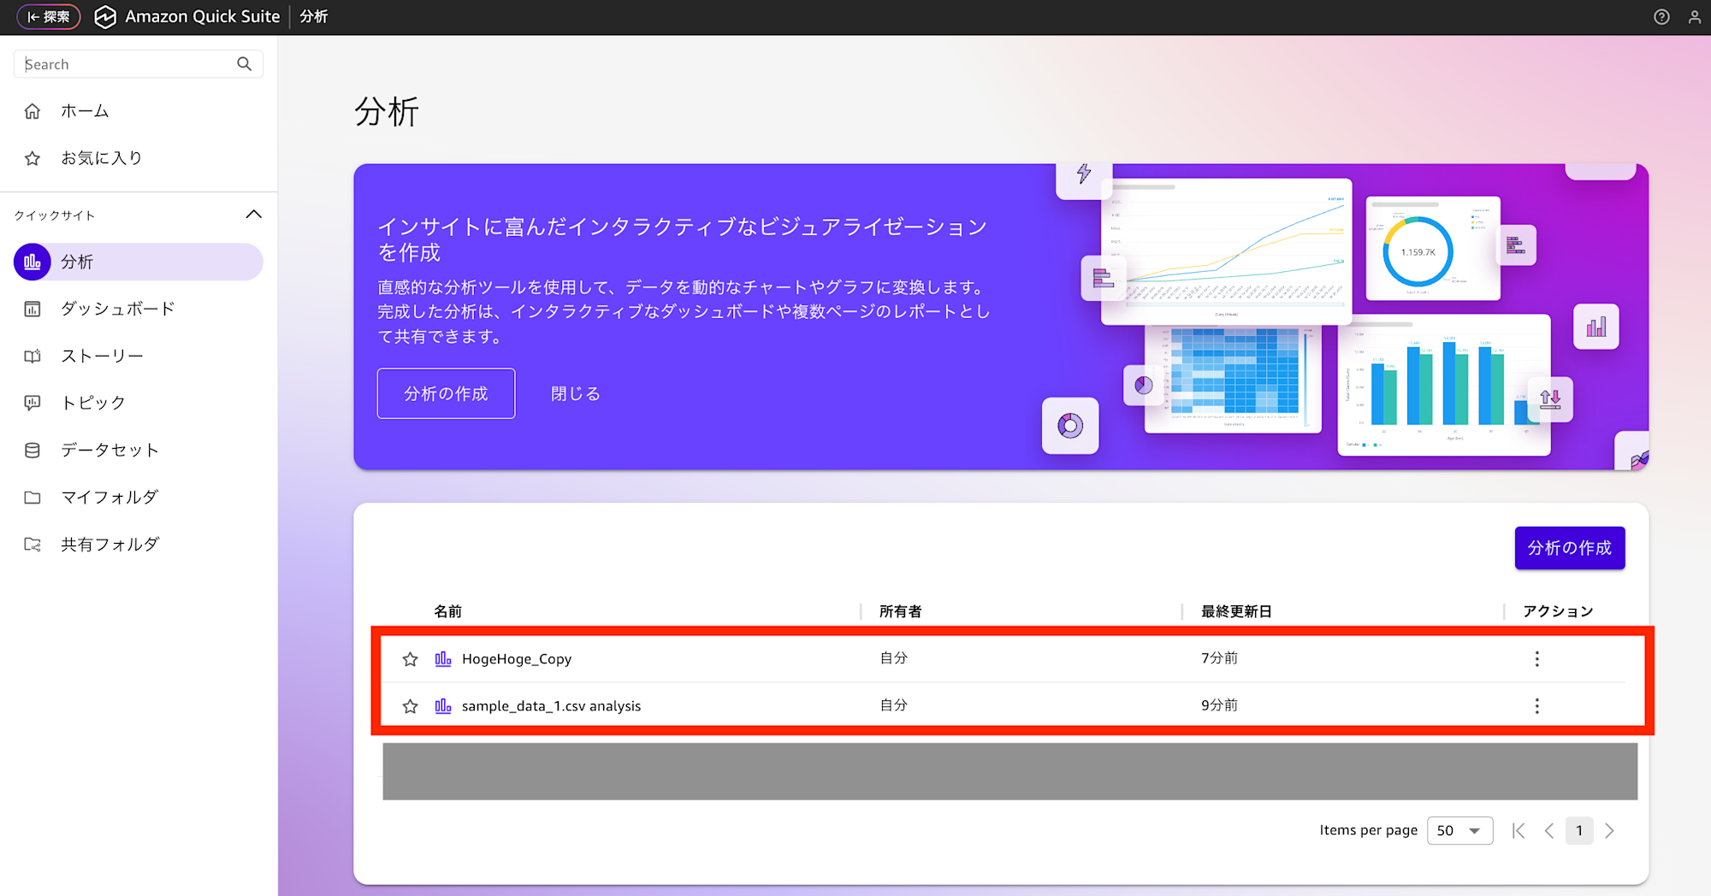Select ストーリー from the sidebar
Viewport: 1711px width, 896px height.
[x=102, y=356]
